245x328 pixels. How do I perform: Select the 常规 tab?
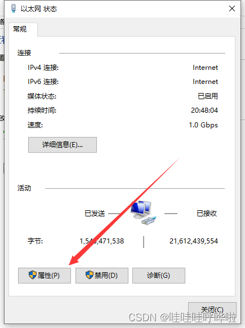(x=20, y=29)
